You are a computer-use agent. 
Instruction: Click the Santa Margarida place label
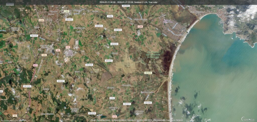(197, 12)
